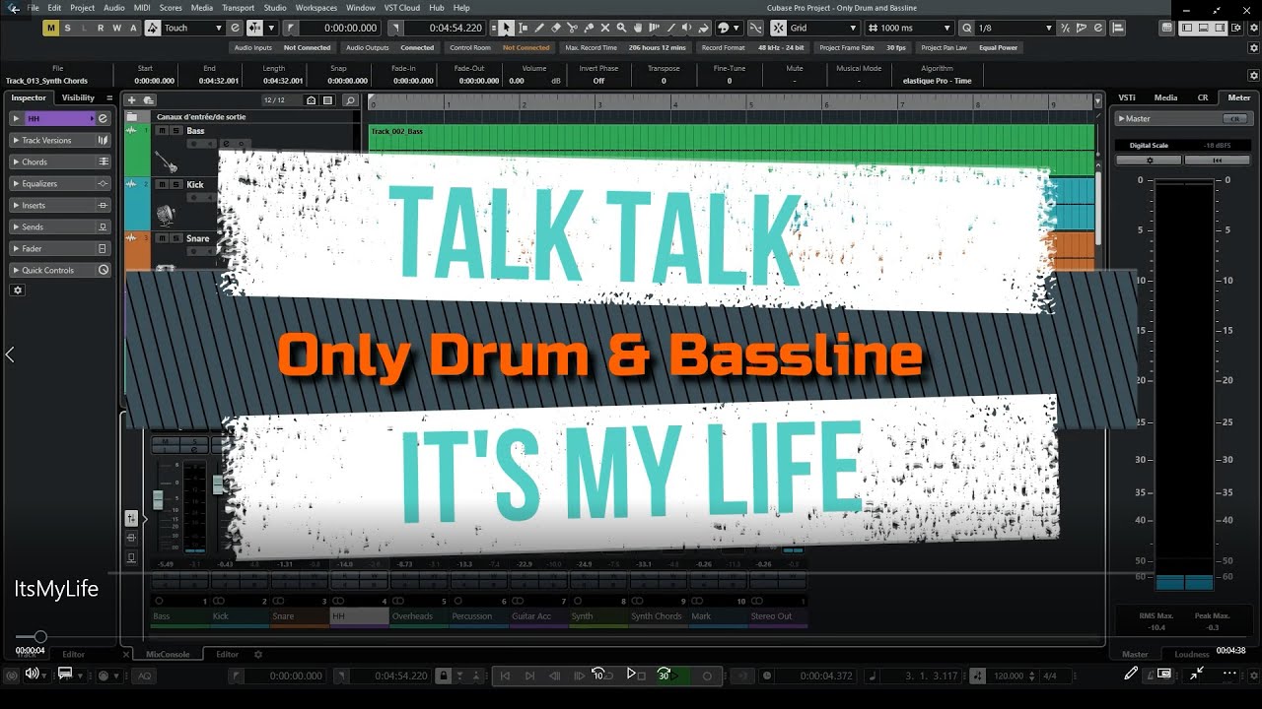Screen dimensions: 1262x709
Task: Click the three-dots more options icon
Action: point(1229,674)
